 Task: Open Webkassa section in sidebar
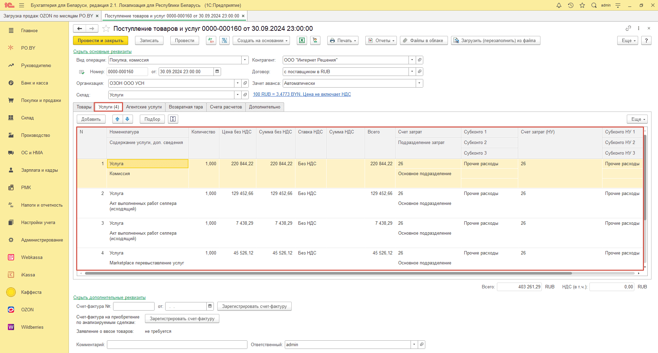[x=32, y=257]
